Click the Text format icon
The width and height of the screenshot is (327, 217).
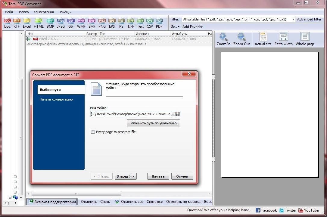coord(140,23)
